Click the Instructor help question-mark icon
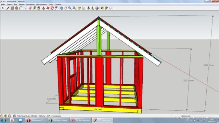The width and height of the screenshot is (219, 123). 14,116
